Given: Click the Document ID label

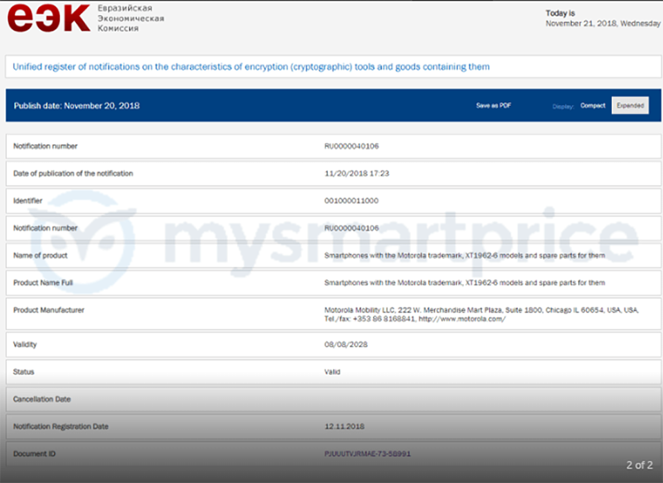Looking at the screenshot, I should pyautogui.click(x=35, y=454).
